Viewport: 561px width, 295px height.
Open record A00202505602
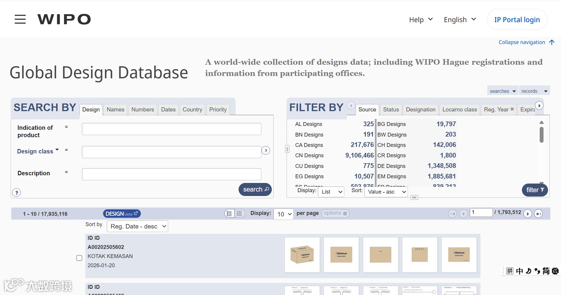pyautogui.click(x=106, y=247)
